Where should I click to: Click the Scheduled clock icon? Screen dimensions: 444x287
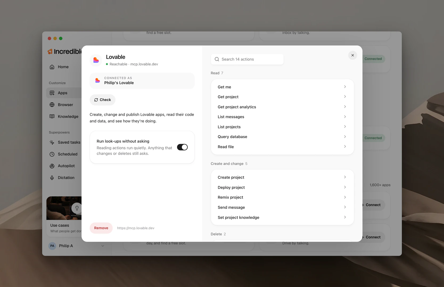pyautogui.click(x=52, y=154)
